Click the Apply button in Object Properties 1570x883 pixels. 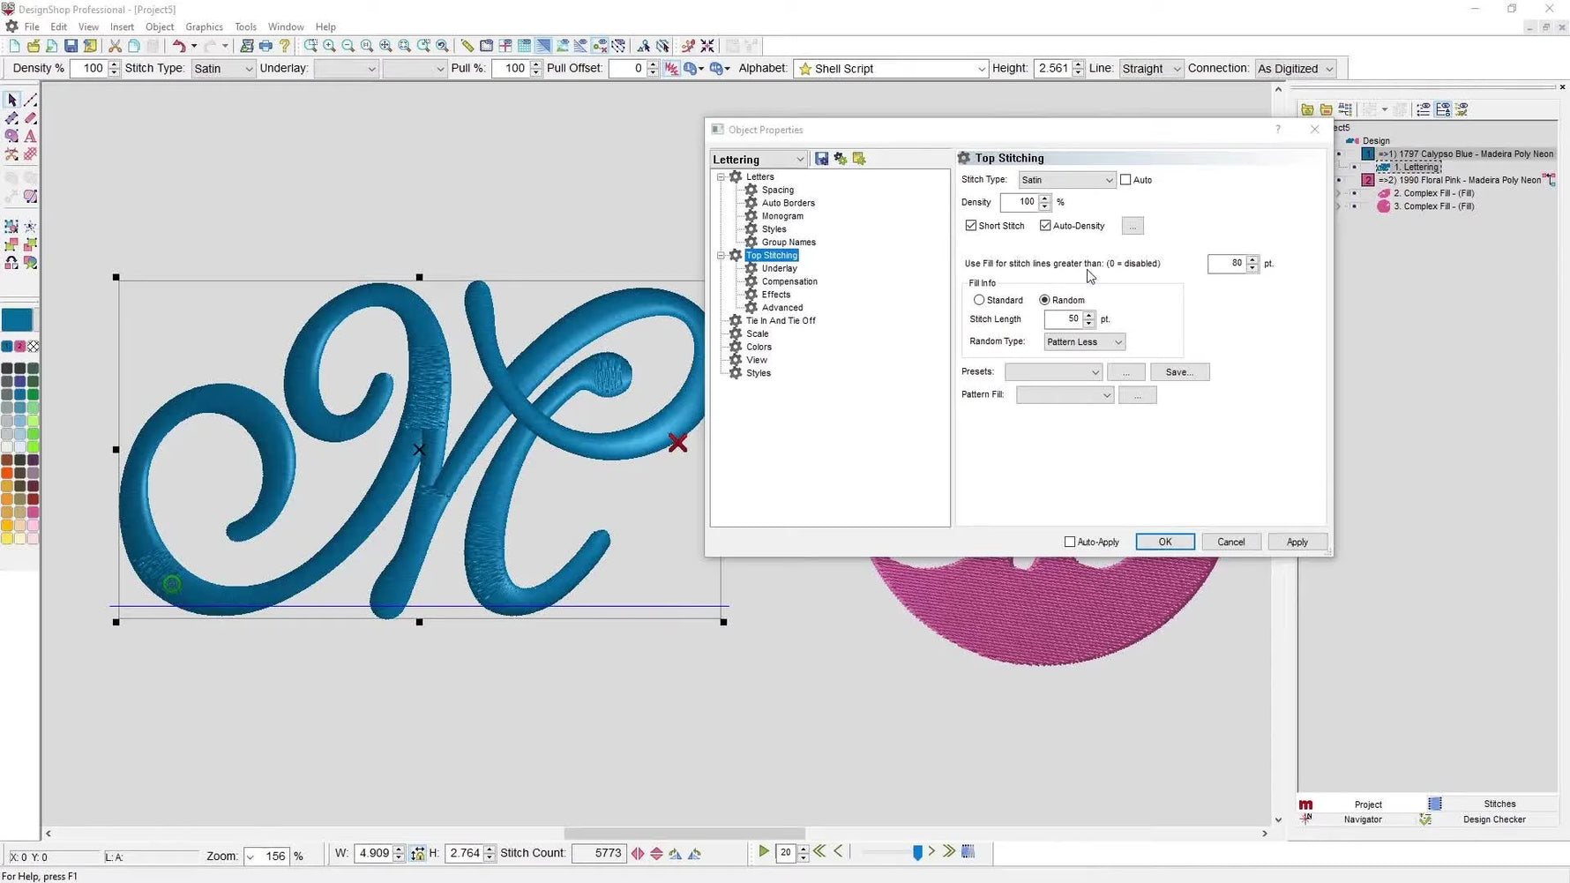coord(1297,542)
